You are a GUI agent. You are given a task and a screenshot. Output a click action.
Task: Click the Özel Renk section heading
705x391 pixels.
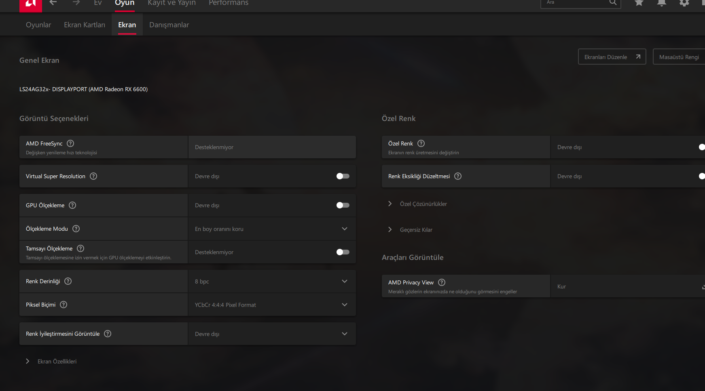point(398,118)
